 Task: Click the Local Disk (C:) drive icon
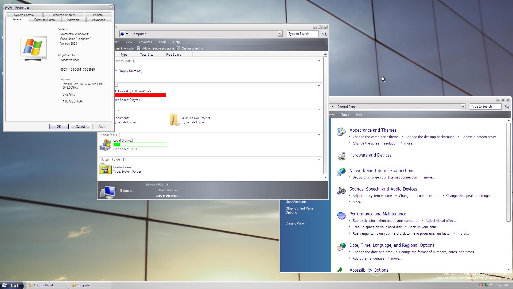[105, 144]
